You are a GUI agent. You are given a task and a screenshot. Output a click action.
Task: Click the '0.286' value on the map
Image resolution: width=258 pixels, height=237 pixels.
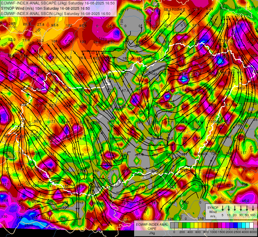(200, 186)
